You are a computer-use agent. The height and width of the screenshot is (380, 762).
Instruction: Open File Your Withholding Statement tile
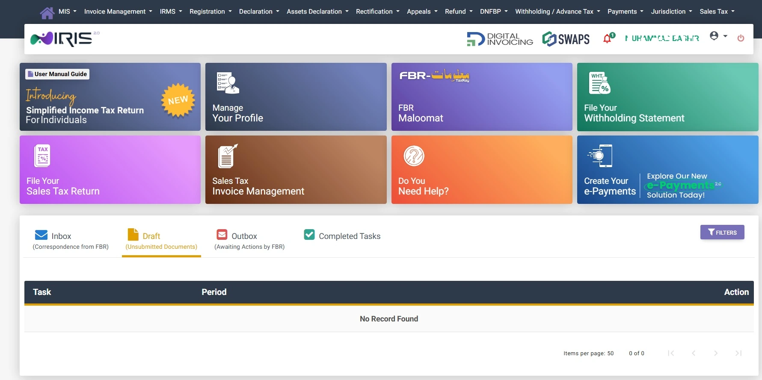(x=667, y=97)
